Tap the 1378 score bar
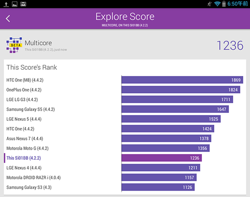The width and height of the screenshot is (250, 197). tap(167, 138)
